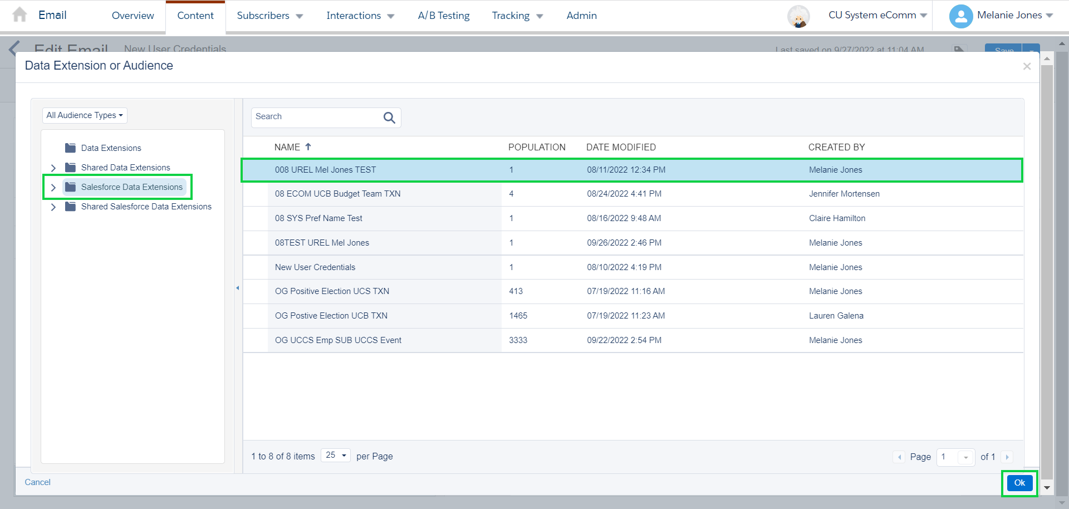1069x509 pixels.
Task: Sort by NAME column header
Action: (x=287, y=147)
